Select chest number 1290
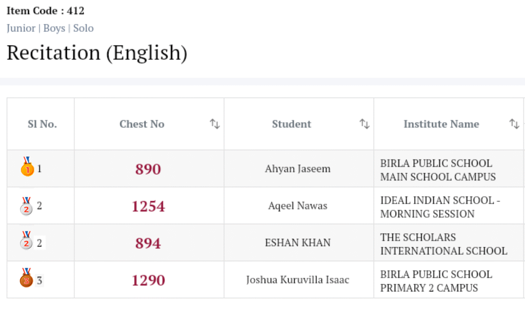The width and height of the screenshot is (525, 309). [x=148, y=280]
